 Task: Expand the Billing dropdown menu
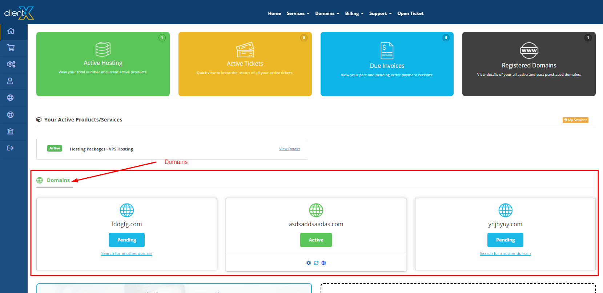coord(354,13)
